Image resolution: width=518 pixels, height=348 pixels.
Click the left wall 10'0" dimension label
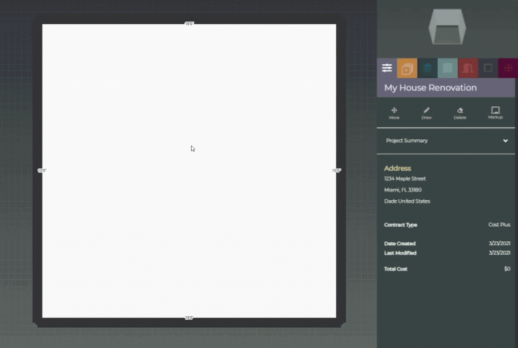(x=42, y=170)
